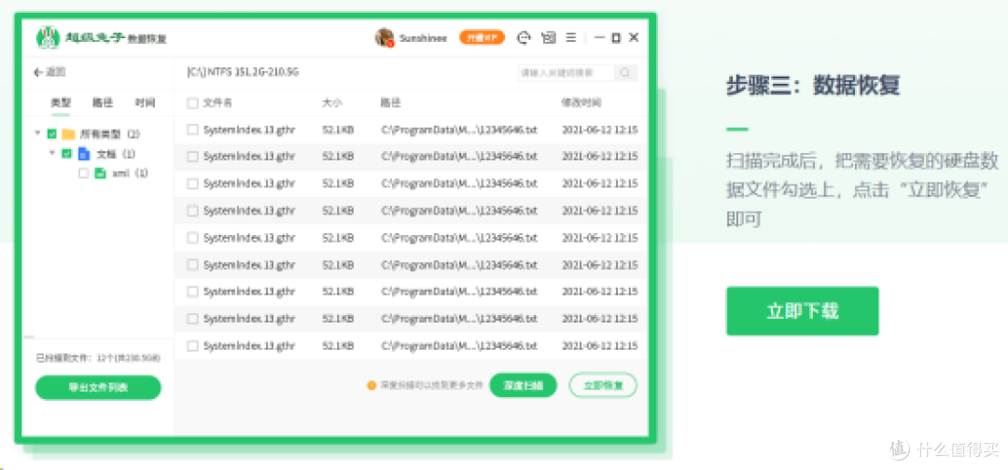The height and width of the screenshot is (470, 1008).
Task: Check the xml checkbox
Action: coord(83,173)
